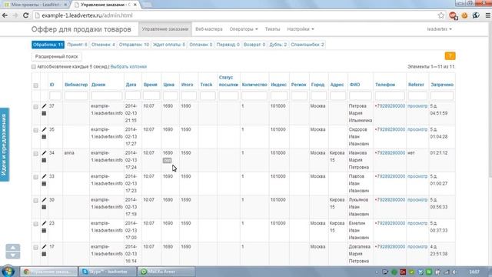This screenshot has width=492, height=277.
Task: Open the просмотр referer link for order 37
Action: click(x=417, y=106)
